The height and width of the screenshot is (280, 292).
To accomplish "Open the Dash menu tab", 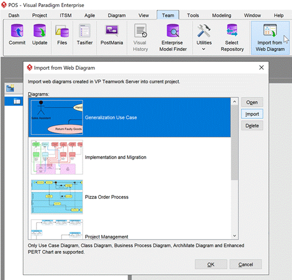I will tap(14, 15).
